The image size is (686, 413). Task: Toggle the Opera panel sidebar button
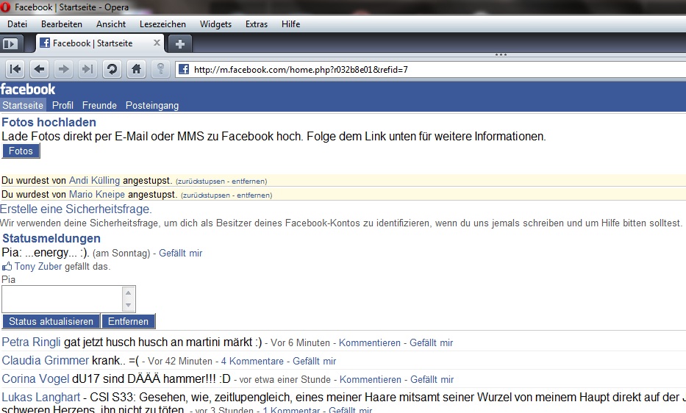[10, 44]
